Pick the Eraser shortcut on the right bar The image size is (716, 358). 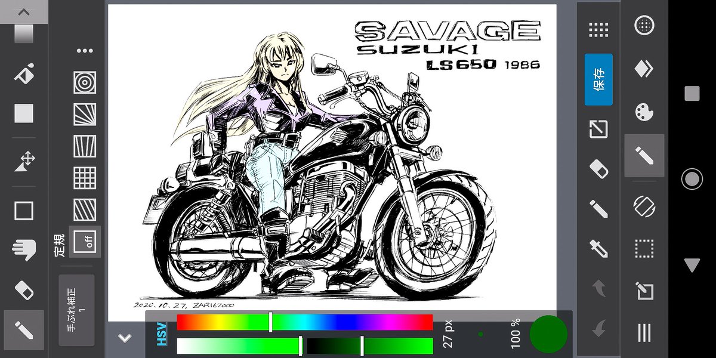coord(598,169)
